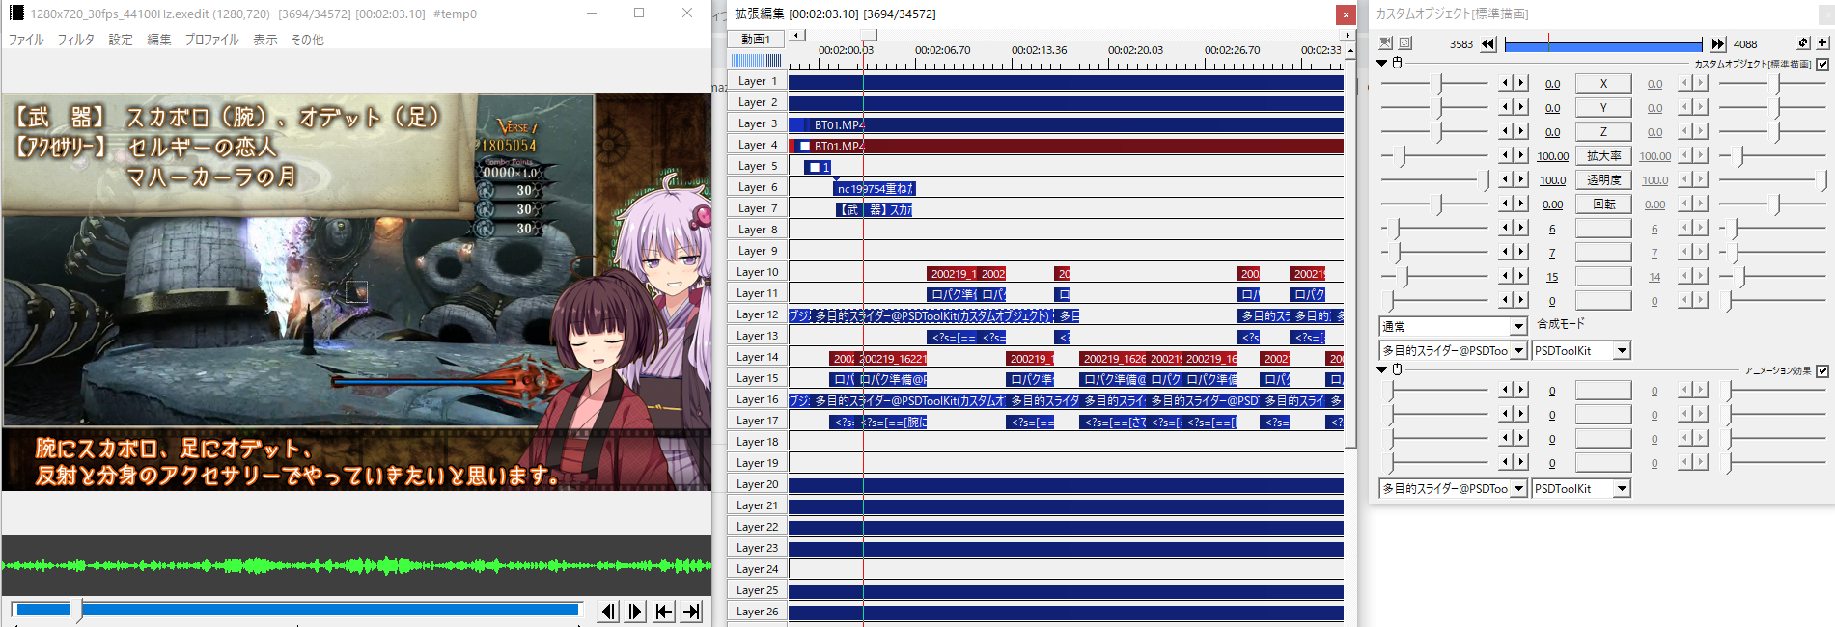Click the 回転 button

coord(1603,204)
